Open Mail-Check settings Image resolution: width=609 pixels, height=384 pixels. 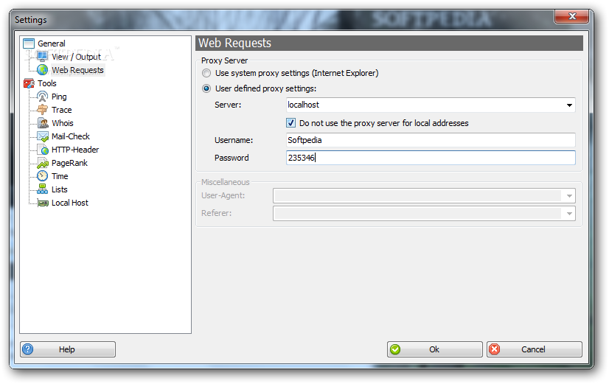click(71, 136)
